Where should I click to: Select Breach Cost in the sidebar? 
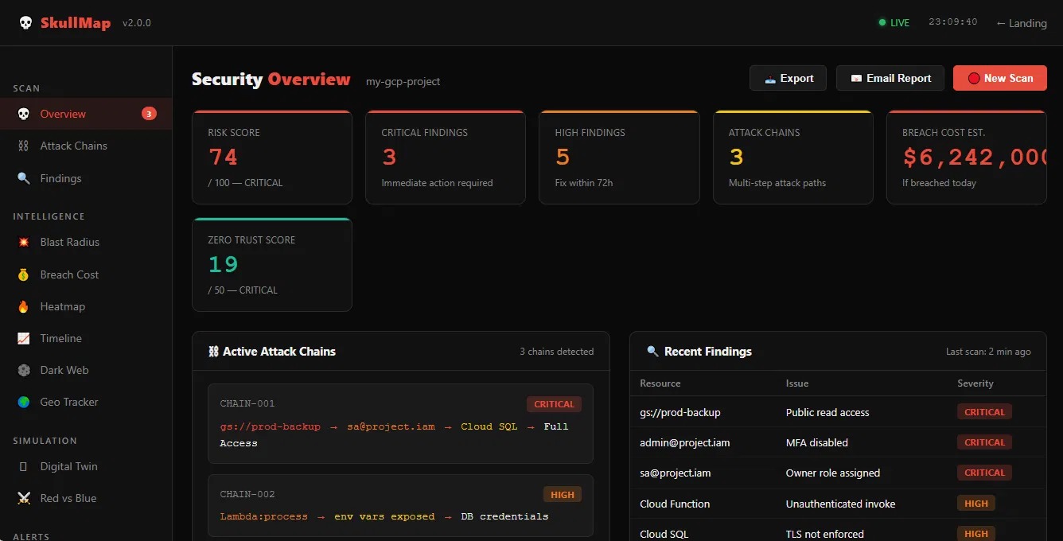(x=86, y=274)
